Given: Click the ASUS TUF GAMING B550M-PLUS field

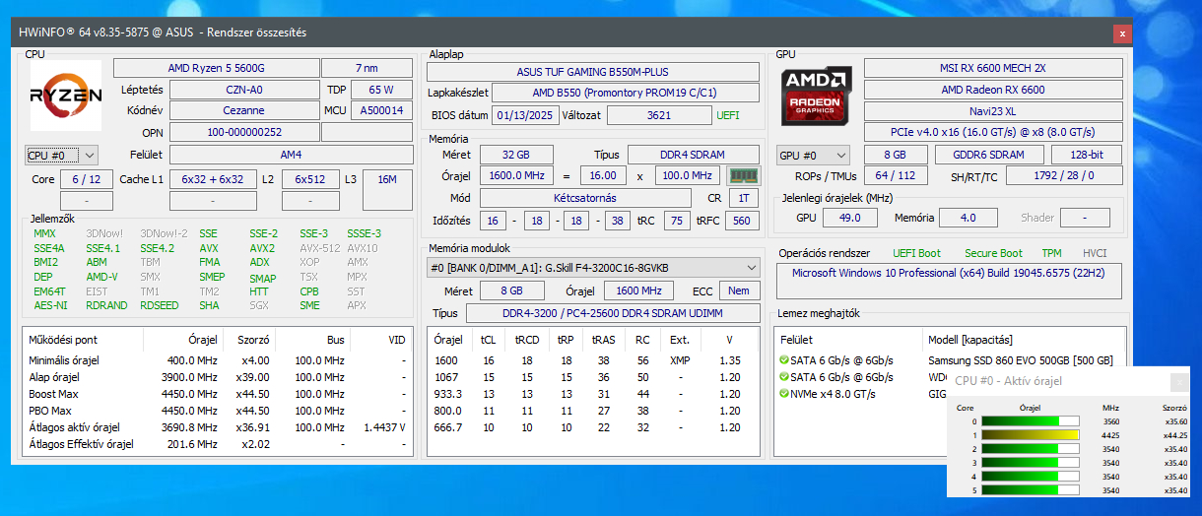Looking at the screenshot, I should coord(592,72).
